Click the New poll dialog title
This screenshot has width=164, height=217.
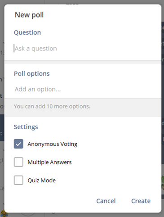pyautogui.click(x=29, y=15)
